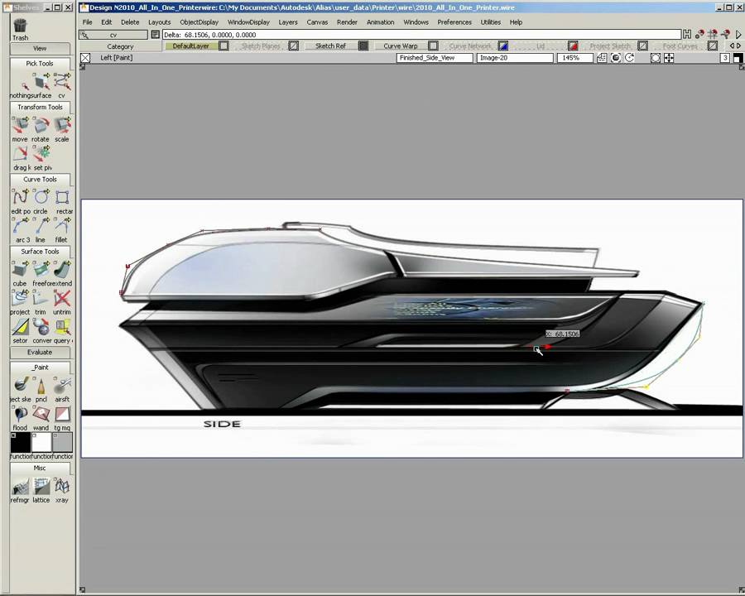Select the rotate transform tool
The height and width of the screenshot is (596, 745).
41,125
